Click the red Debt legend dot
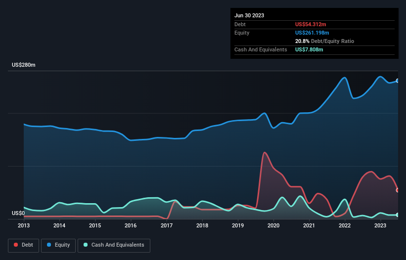406x260 pixels. point(16,245)
